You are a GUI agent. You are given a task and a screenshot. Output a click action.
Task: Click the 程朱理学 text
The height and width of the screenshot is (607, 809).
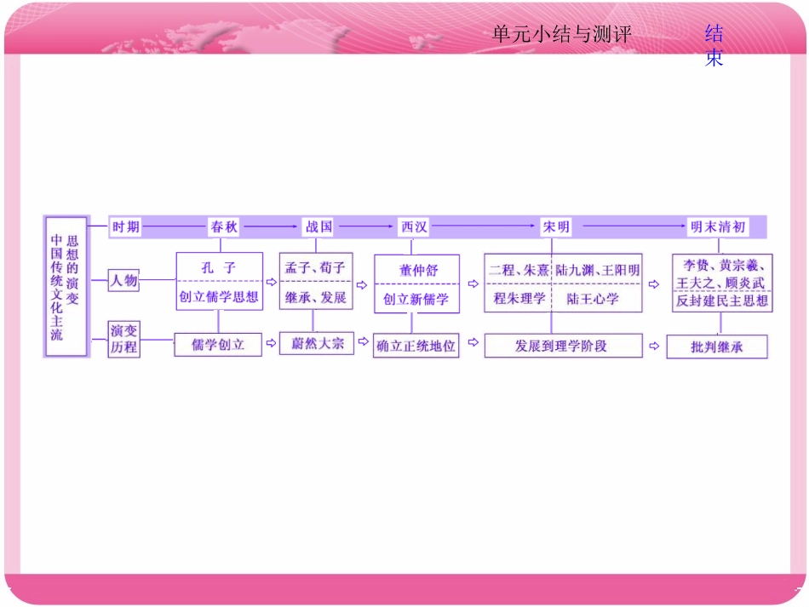coord(519,298)
